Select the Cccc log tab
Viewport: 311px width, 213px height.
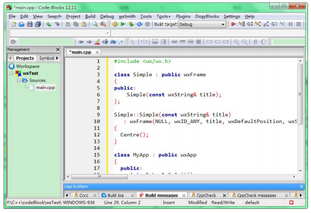[x=84, y=196]
